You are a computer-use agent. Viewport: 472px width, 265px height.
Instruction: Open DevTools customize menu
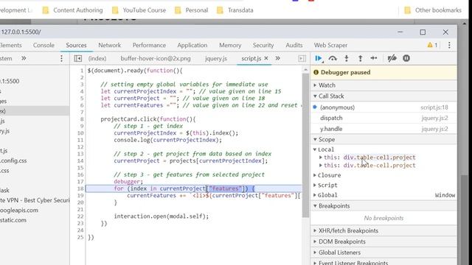pos(449,45)
